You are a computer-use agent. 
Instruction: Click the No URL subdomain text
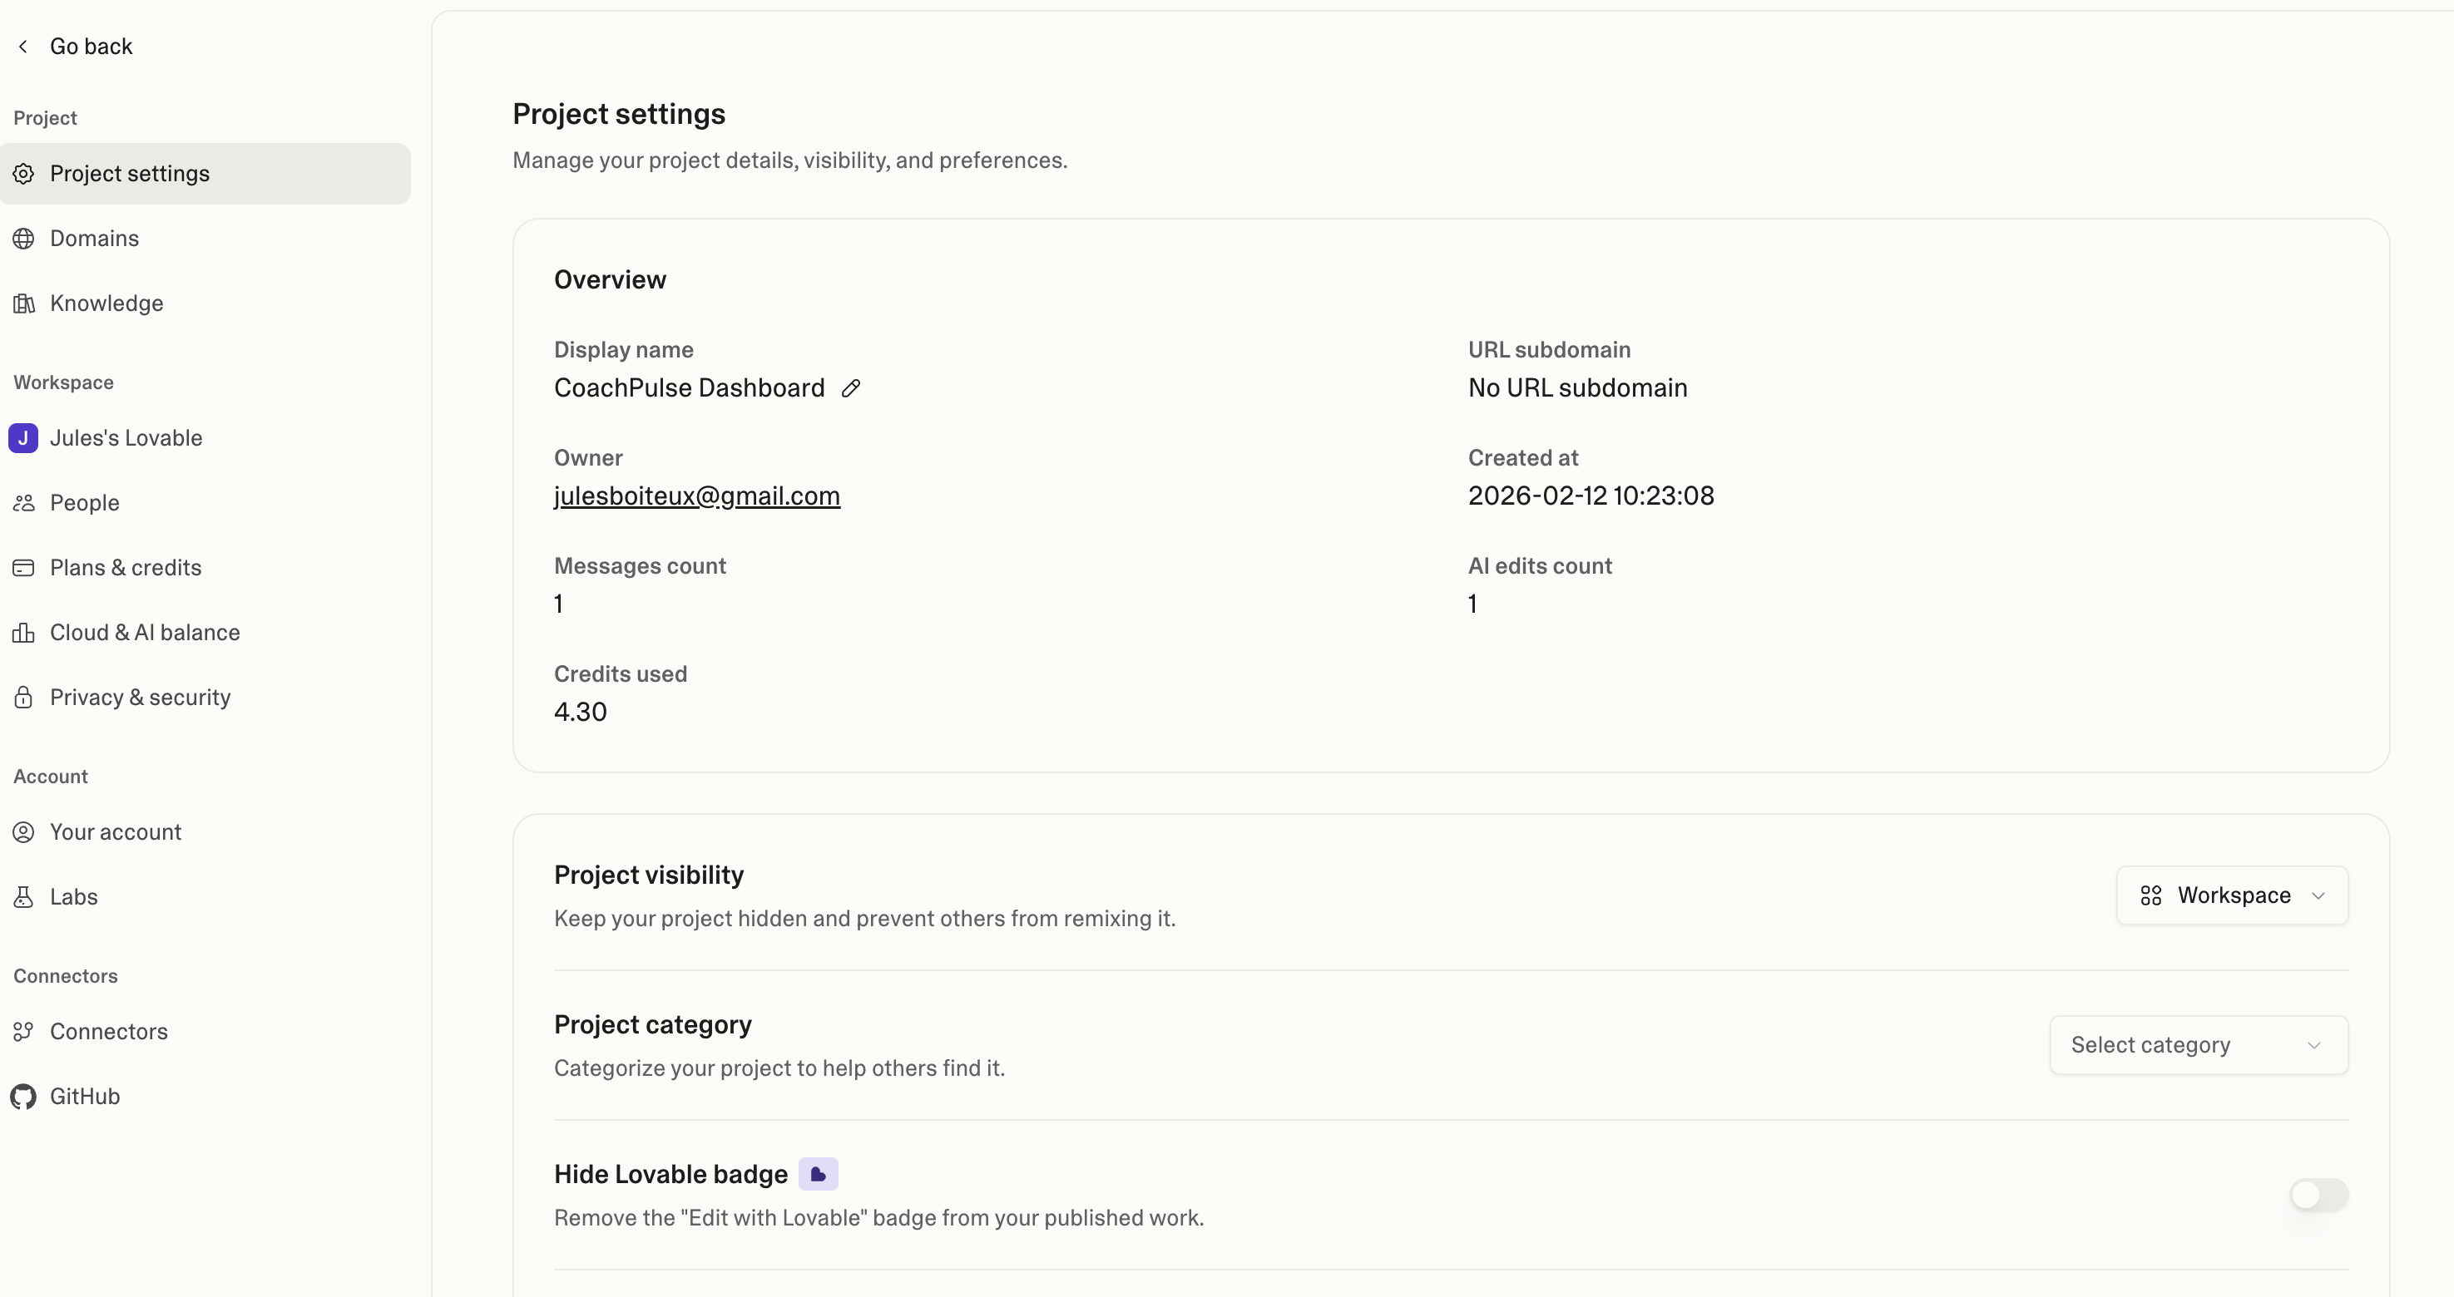click(1577, 388)
